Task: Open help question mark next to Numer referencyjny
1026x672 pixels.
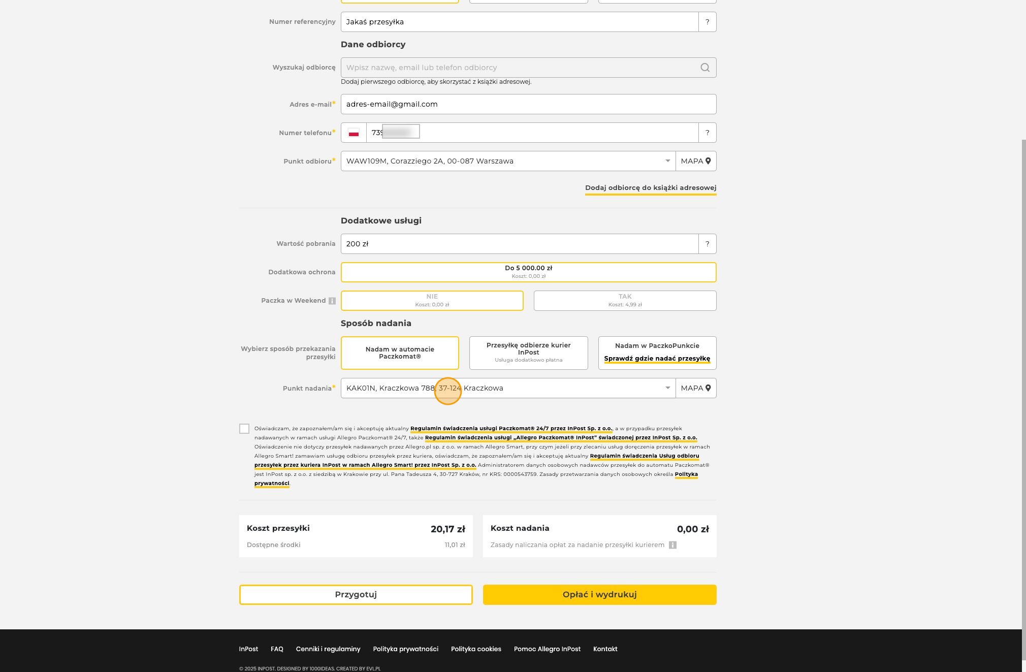Action: point(708,22)
